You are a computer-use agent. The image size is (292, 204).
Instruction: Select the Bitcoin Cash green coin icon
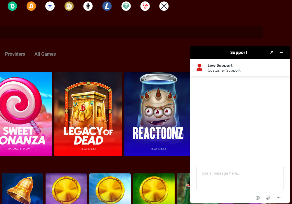click(12, 6)
